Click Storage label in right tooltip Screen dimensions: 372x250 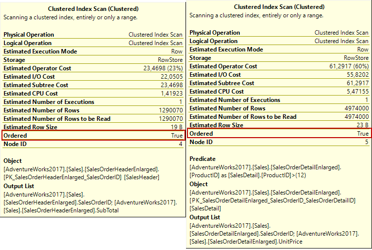click(200, 58)
